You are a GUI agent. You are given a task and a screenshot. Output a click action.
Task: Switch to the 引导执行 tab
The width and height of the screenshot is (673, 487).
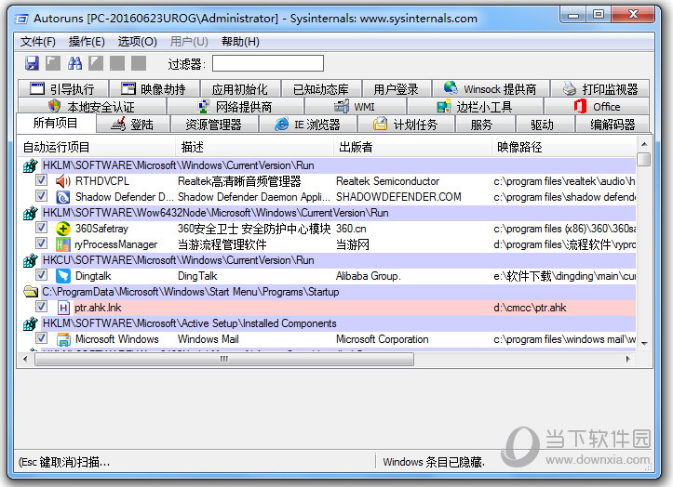[63, 88]
